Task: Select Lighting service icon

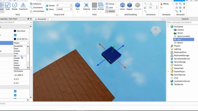Action: click(172, 49)
